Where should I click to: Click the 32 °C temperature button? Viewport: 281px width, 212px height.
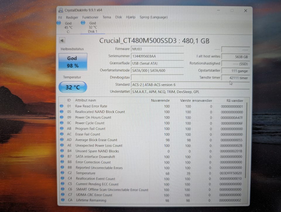[73, 87]
